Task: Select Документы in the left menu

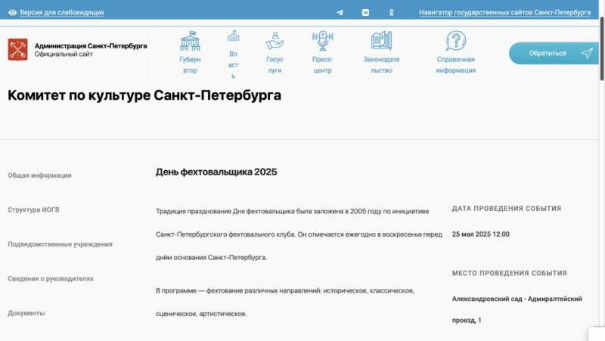Action: [x=26, y=313]
